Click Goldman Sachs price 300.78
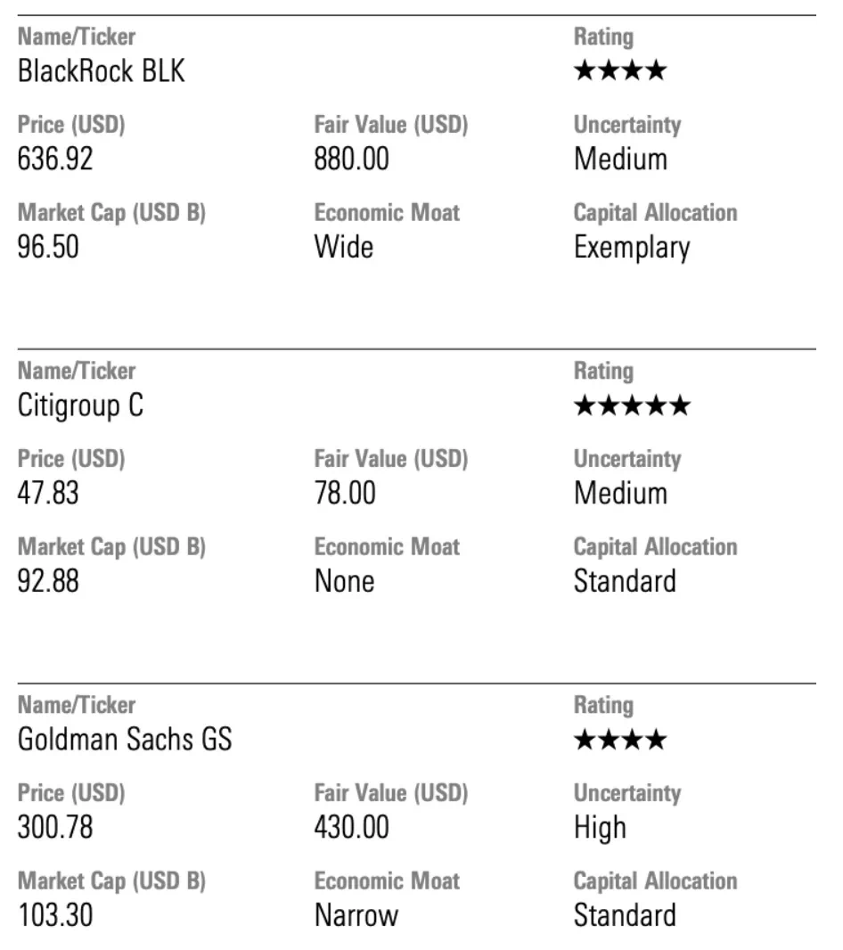Screen dimensions: 843x950 click(55, 827)
